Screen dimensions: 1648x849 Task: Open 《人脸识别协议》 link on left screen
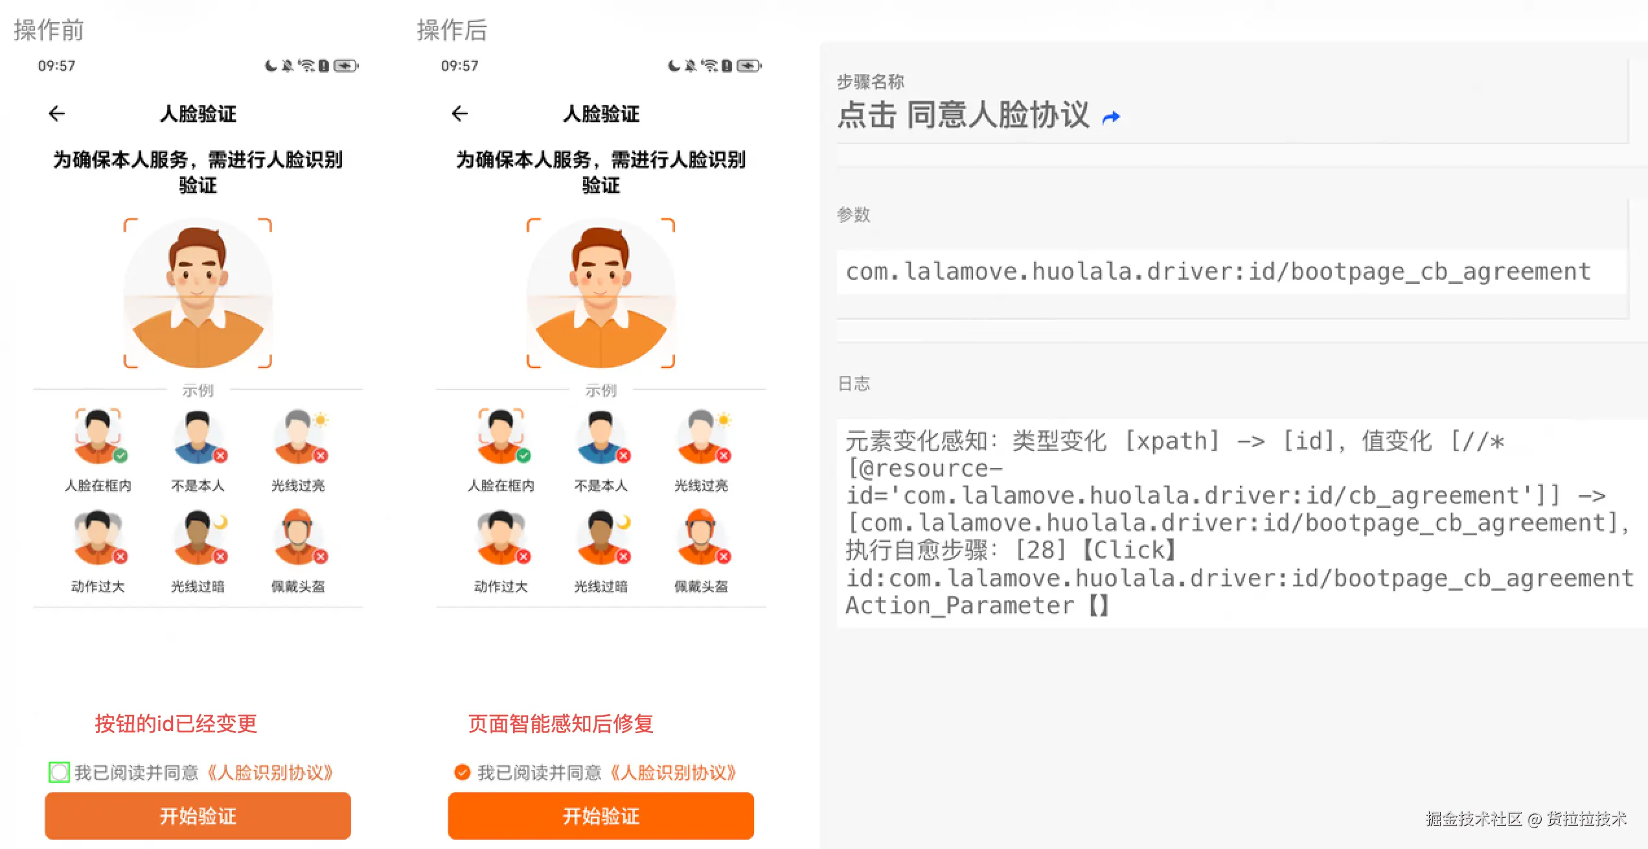coord(271,773)
